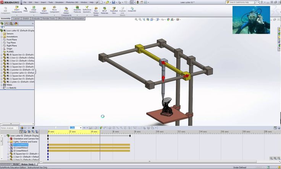Select X2 LinearMotor2 in motion tree
The image size is (281, 169).
coord(21,148)
